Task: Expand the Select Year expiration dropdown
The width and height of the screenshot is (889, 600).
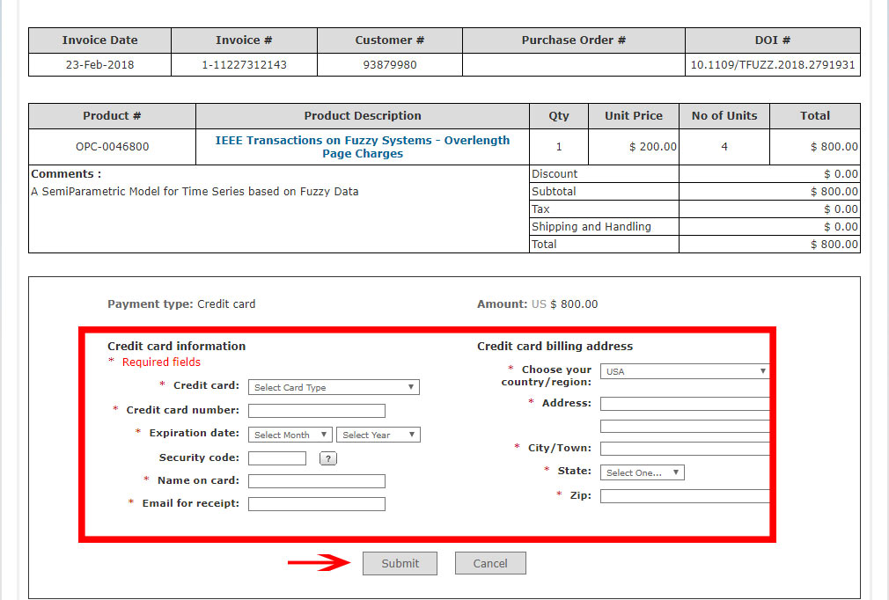Action: 378,435
